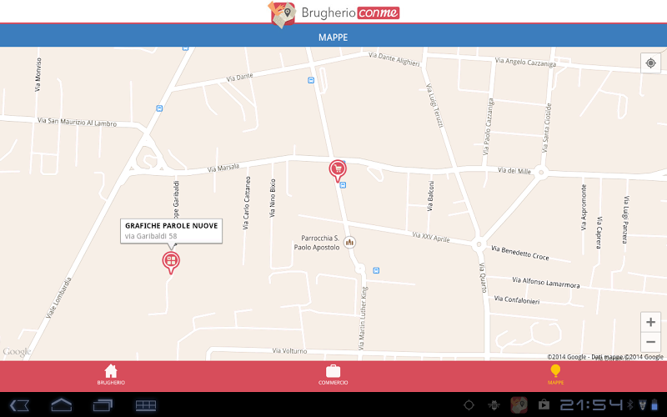Tap the Android back button
Image resolution: width=667 pixels, height=417 pixels.
[x=19, y=405]
